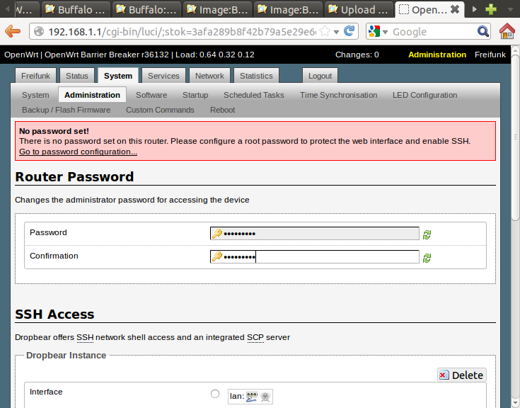Click the scroll tabs left arrow
520x408 pixels.
point(7,9)
